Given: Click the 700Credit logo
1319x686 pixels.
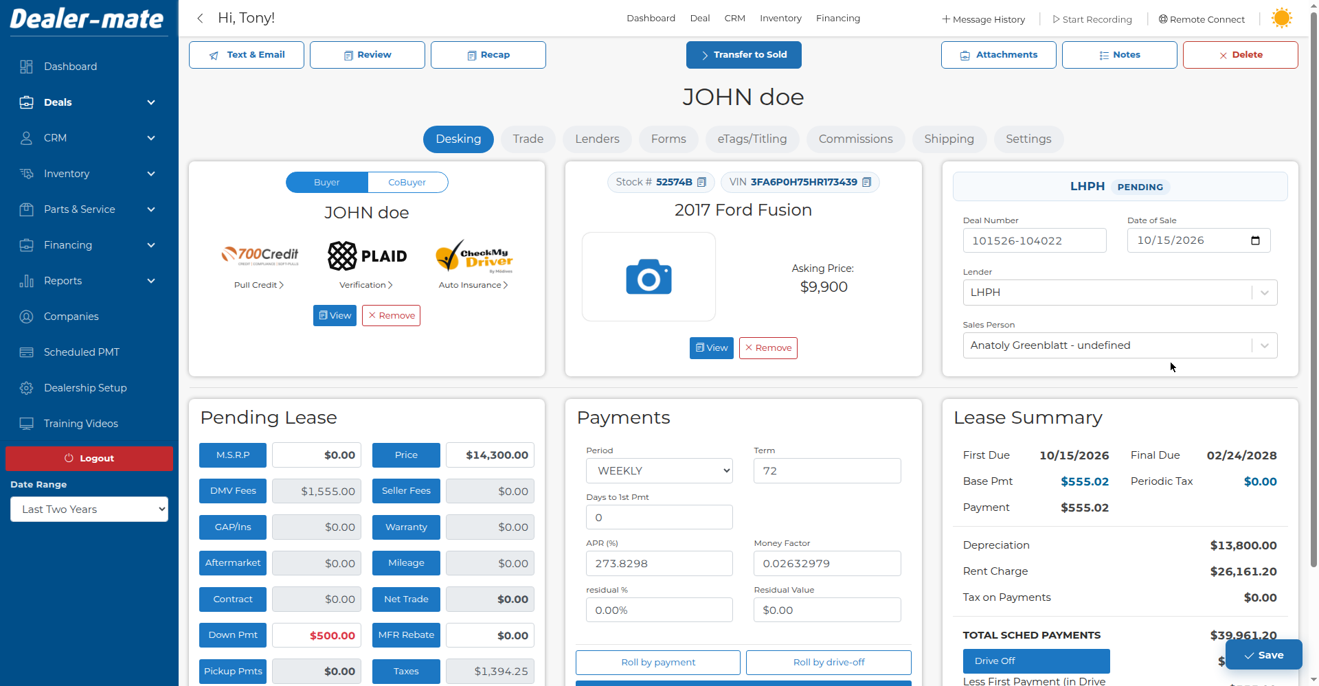Looking at the screenshot, I should coord(260,255).
